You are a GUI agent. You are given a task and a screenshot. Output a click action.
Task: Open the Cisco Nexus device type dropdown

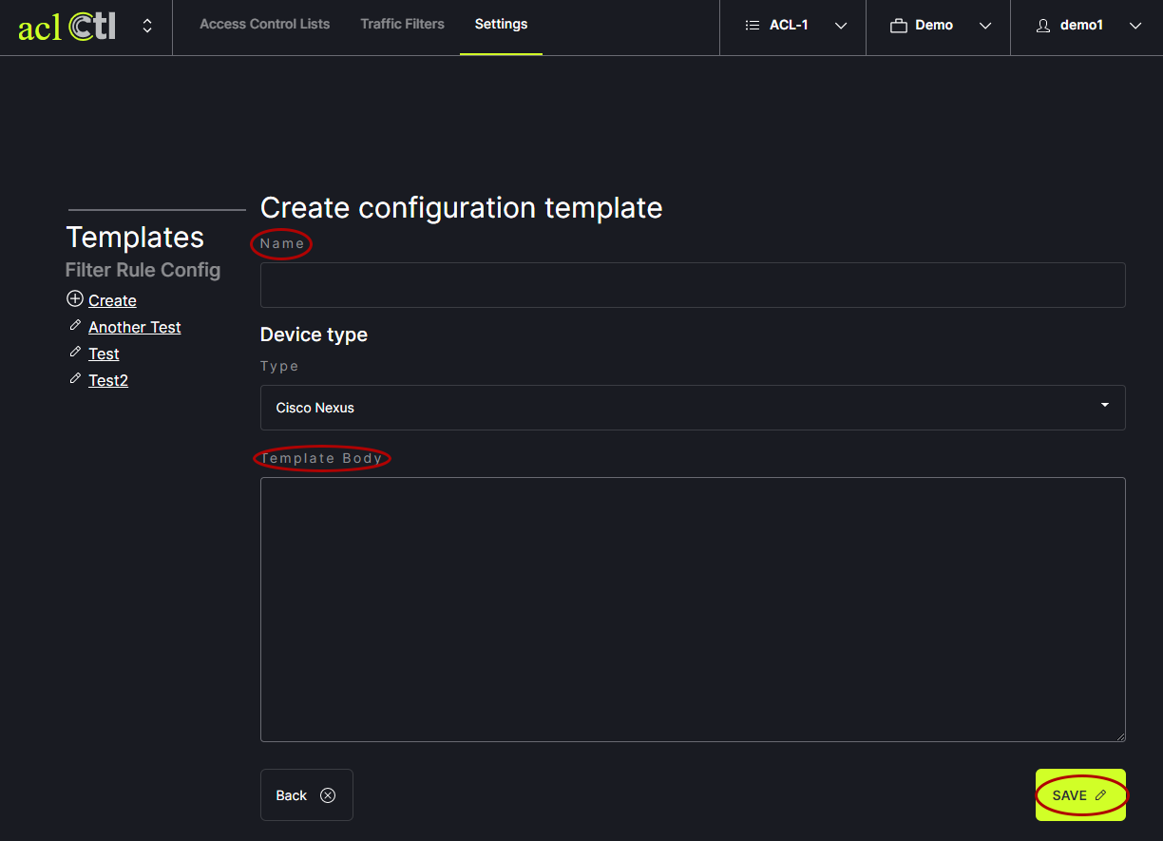(x=693, y=408)
